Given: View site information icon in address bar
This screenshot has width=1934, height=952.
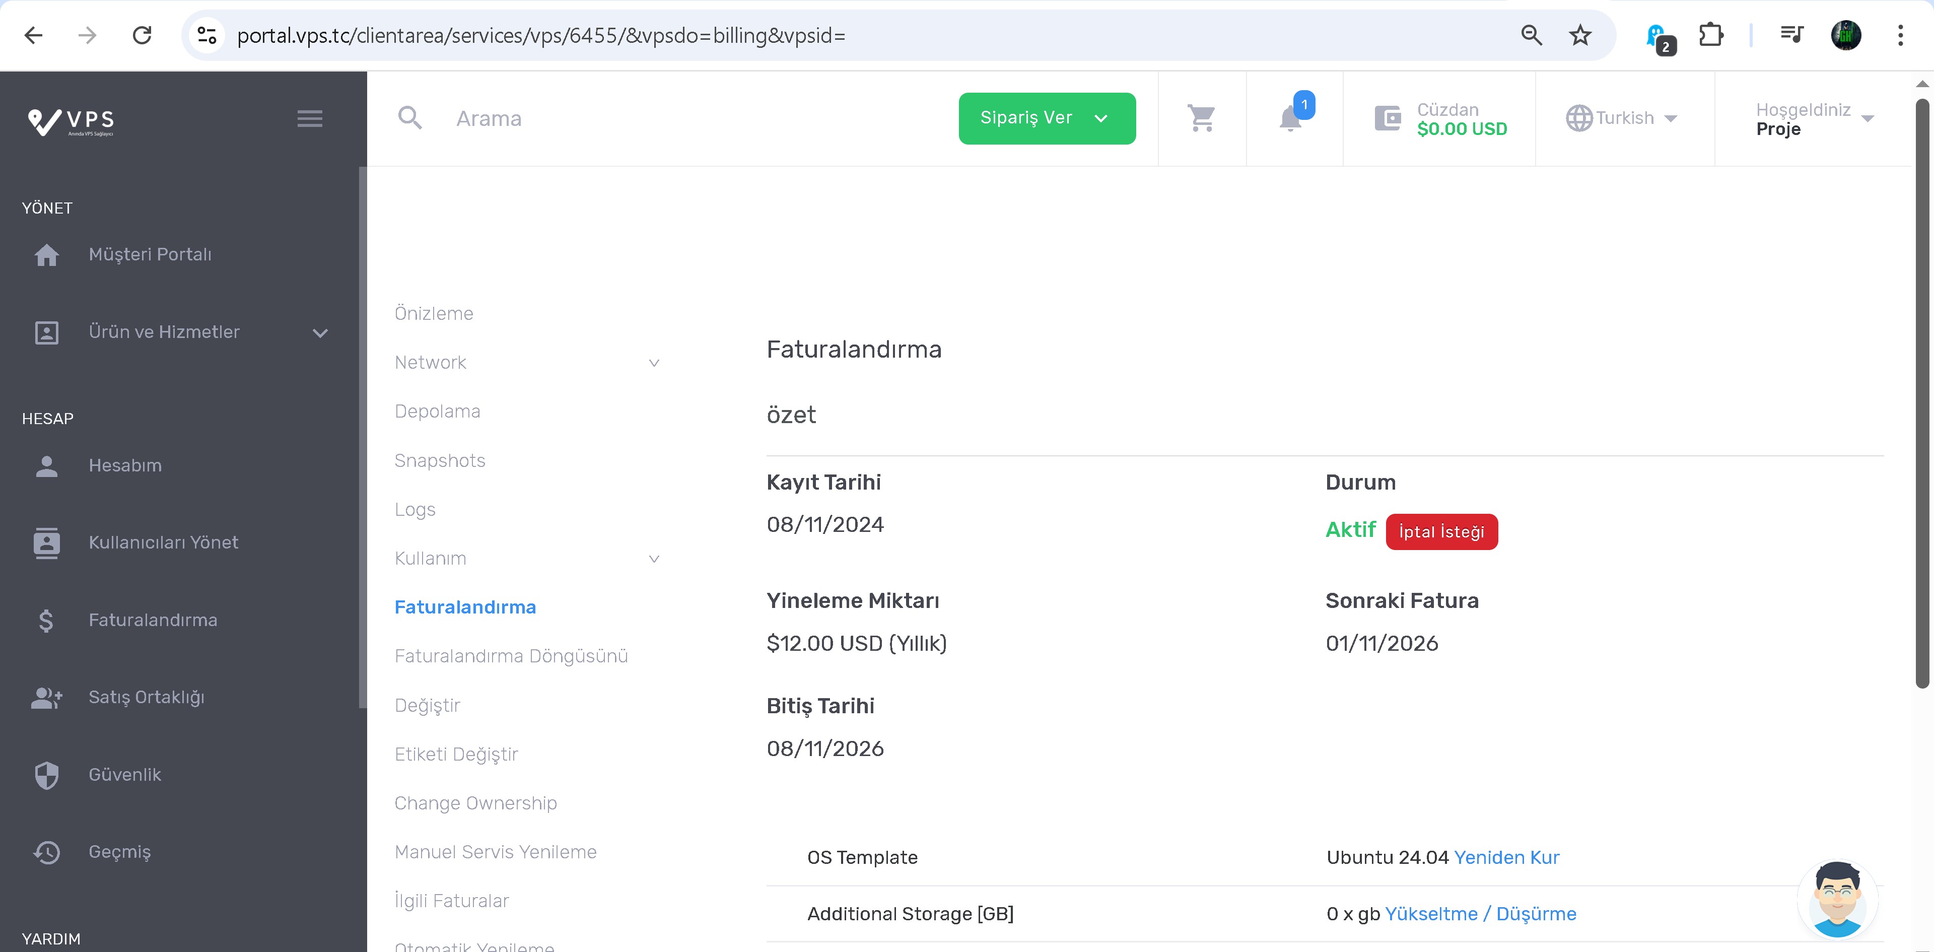Looking at the screenshot, I should coord(206,35).
